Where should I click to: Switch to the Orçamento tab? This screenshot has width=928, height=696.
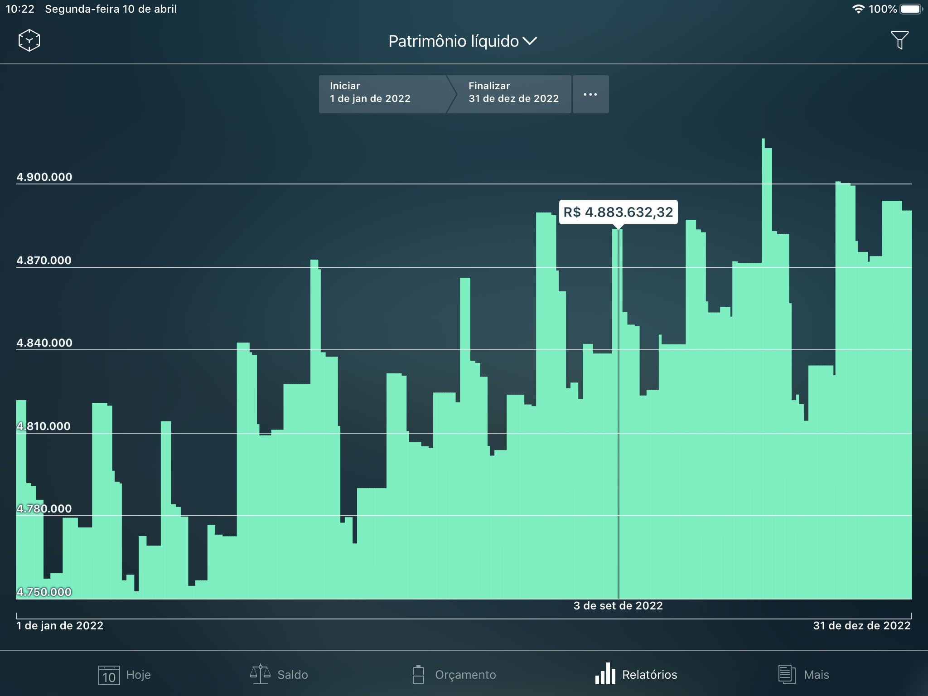454,675
